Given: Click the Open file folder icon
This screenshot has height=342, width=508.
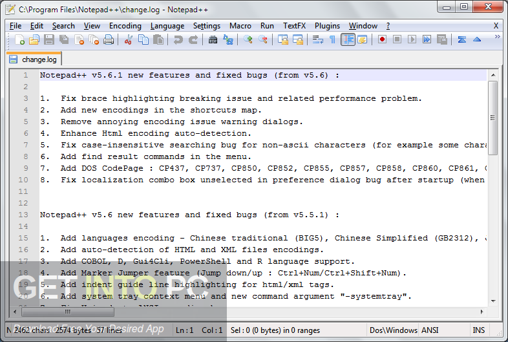Looking at the screenshot, I should tap(34, 39).
